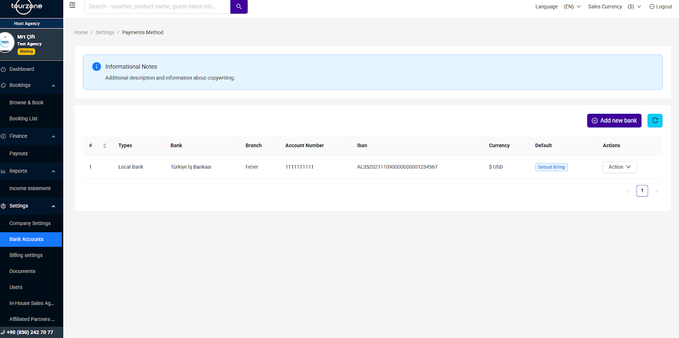Go to Settings breadcrumb
Viewport: 679px width, 338px height.
(105, 33)
